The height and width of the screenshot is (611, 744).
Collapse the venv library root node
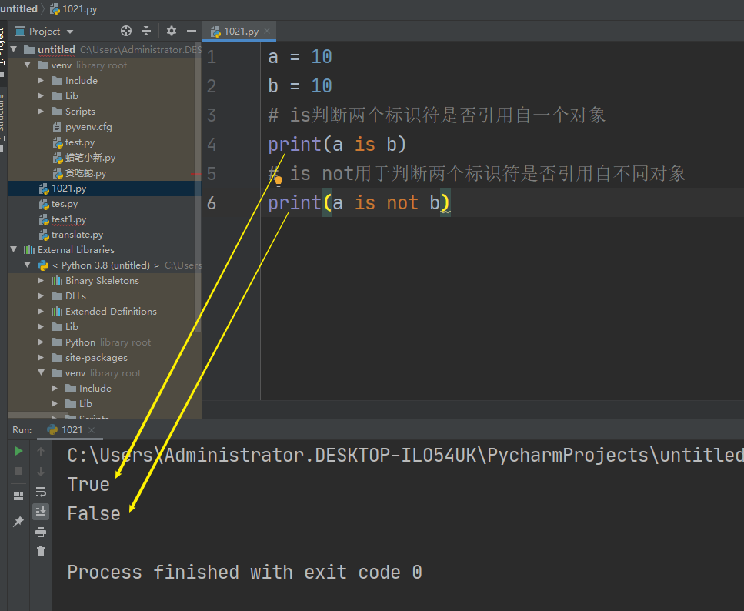(28, 65)
